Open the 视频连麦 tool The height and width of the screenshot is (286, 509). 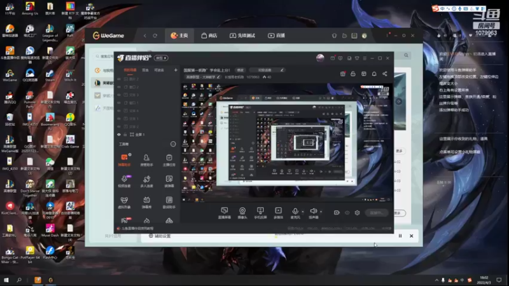pyautogui.click(x=124, y=181)
